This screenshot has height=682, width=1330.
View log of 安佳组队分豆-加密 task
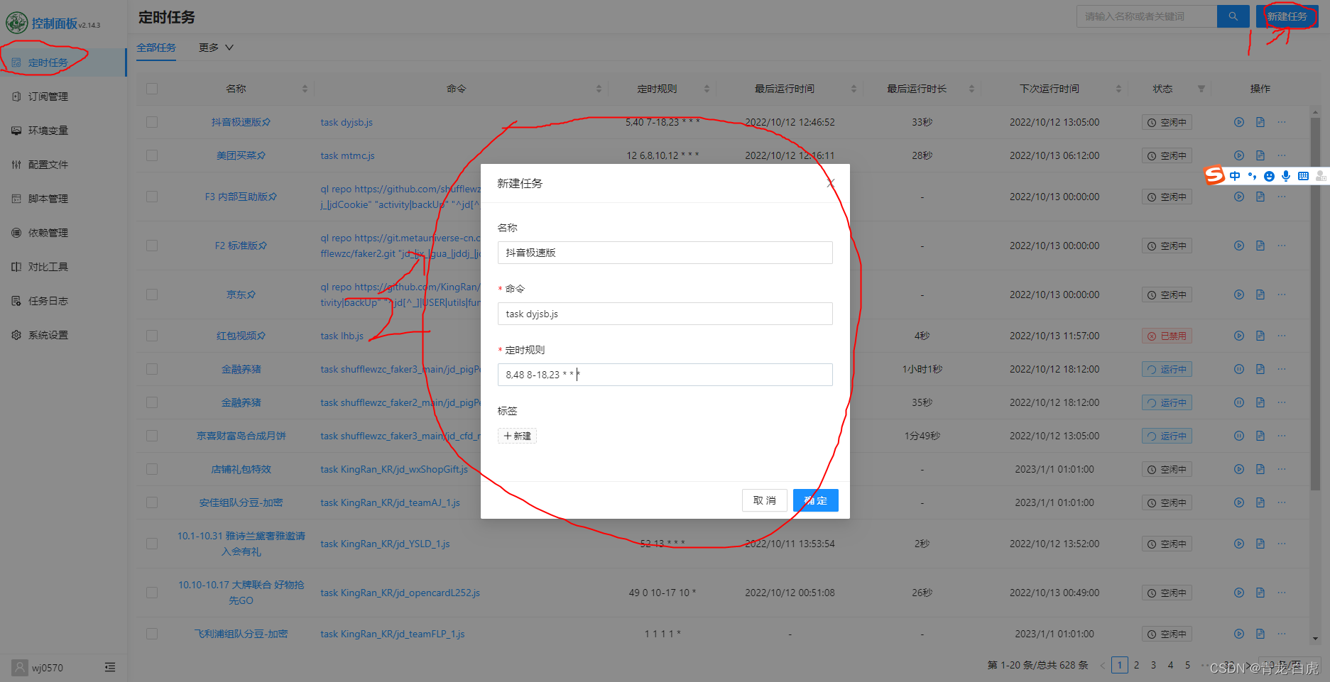[1260, 502]
